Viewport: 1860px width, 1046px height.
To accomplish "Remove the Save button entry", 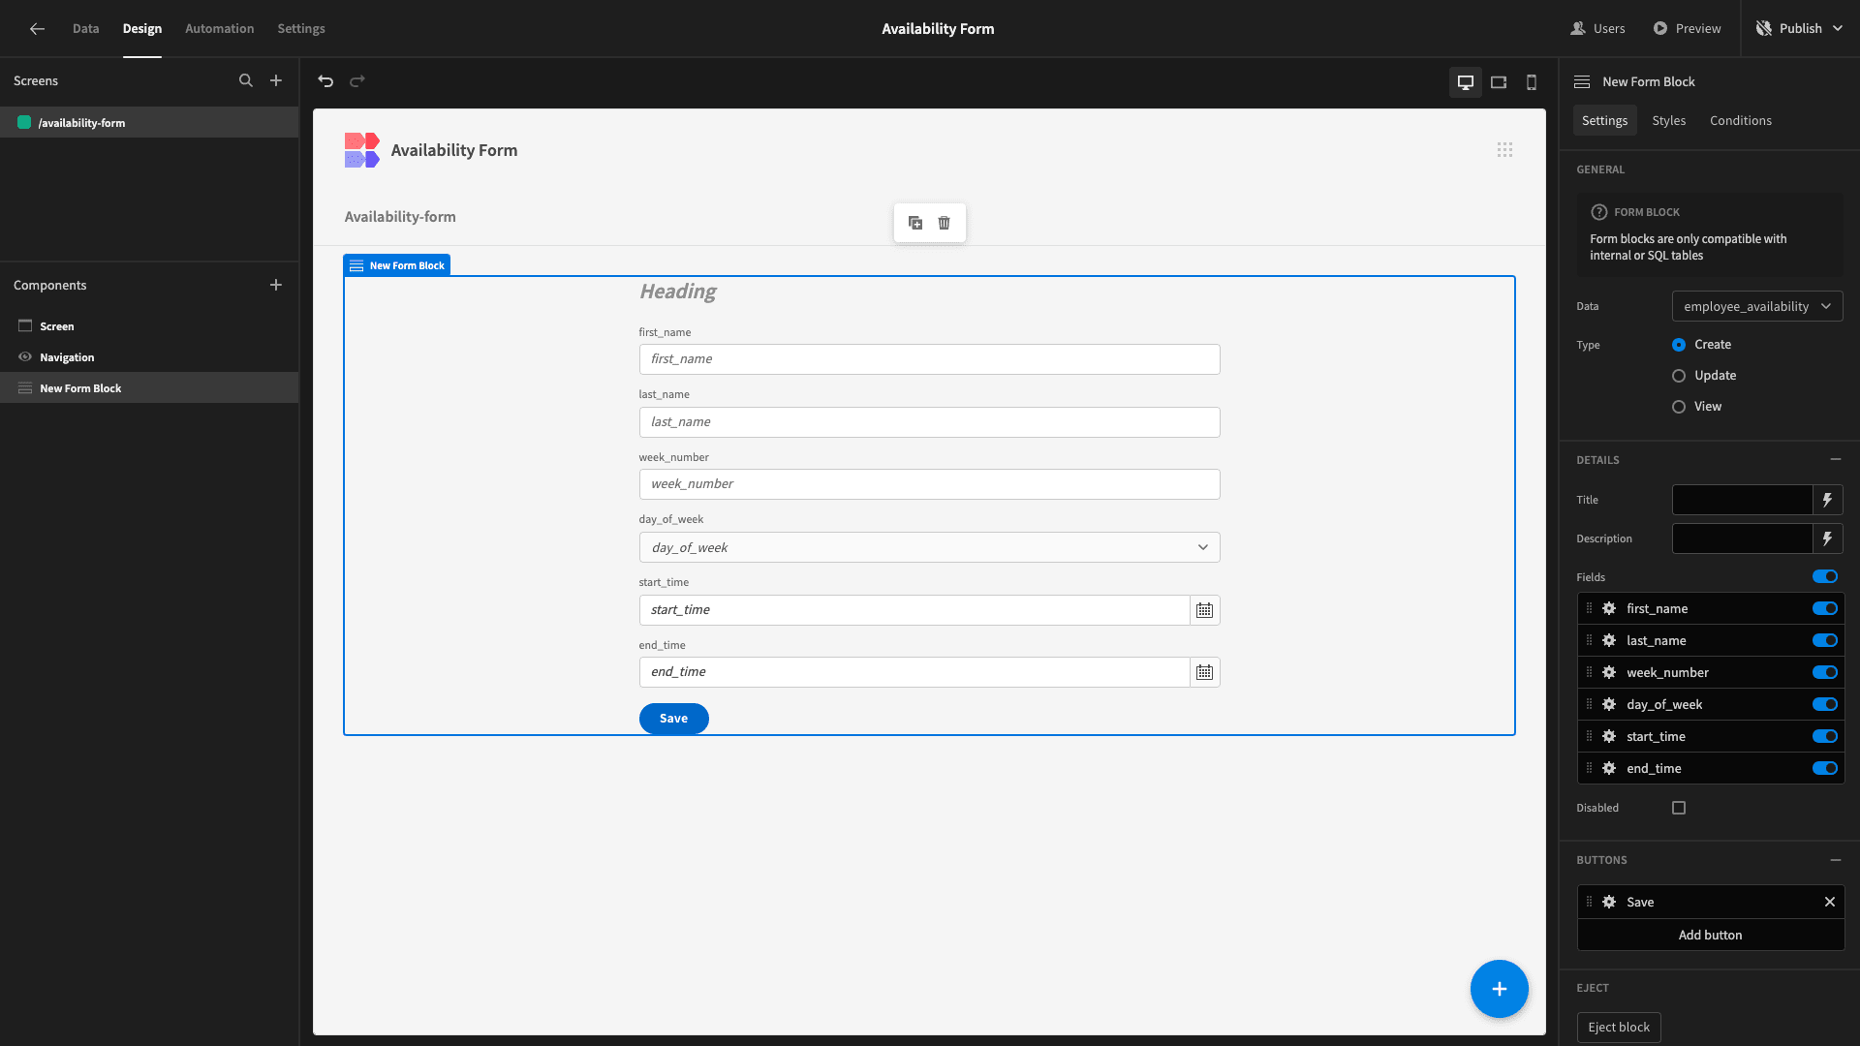I will 1830,902.
